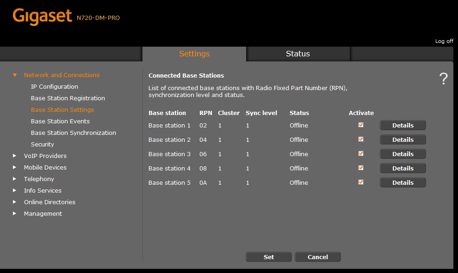Go to Base Station Synchronization

click(x=74, y=133)
